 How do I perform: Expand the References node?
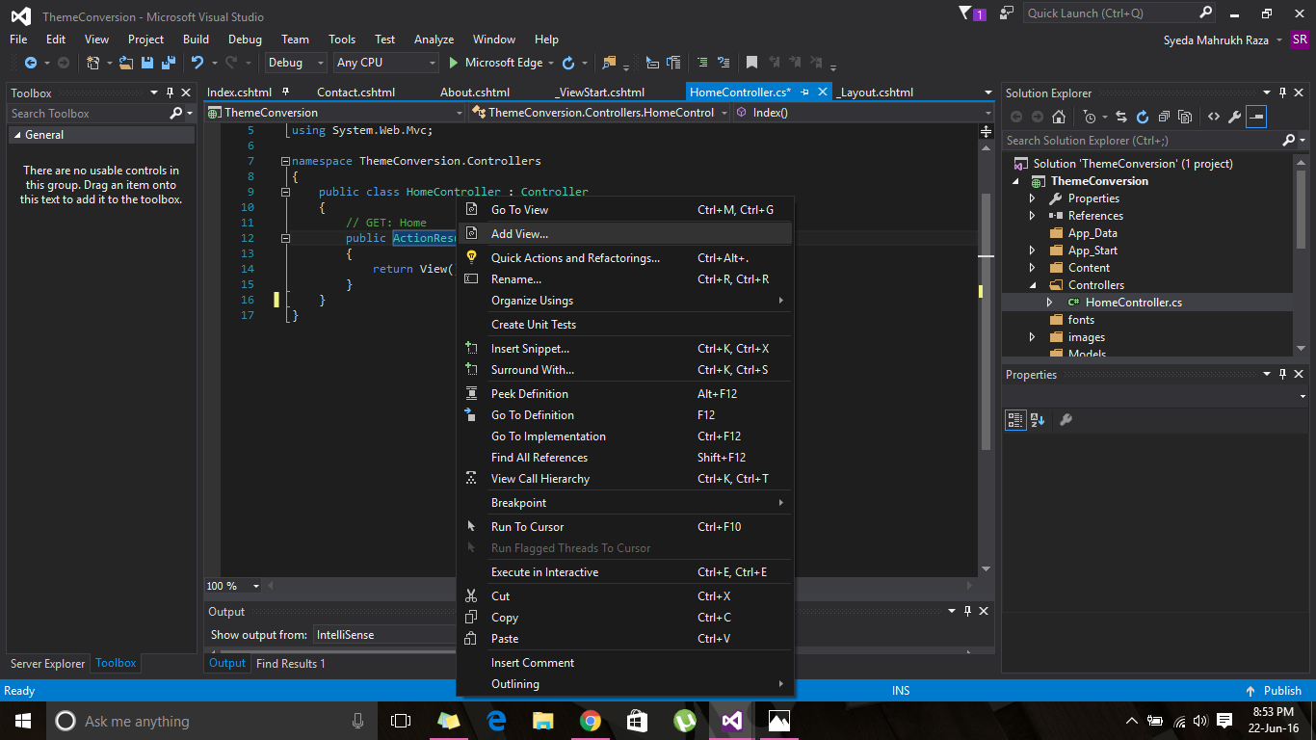point(1032,216)
